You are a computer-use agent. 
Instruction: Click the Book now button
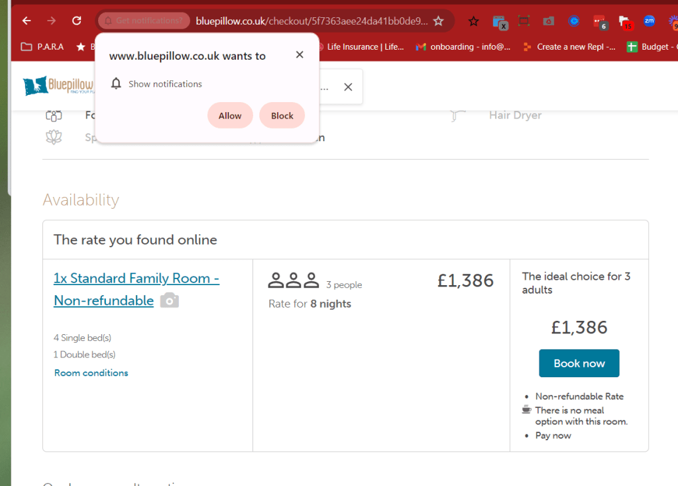pos(579,363)
